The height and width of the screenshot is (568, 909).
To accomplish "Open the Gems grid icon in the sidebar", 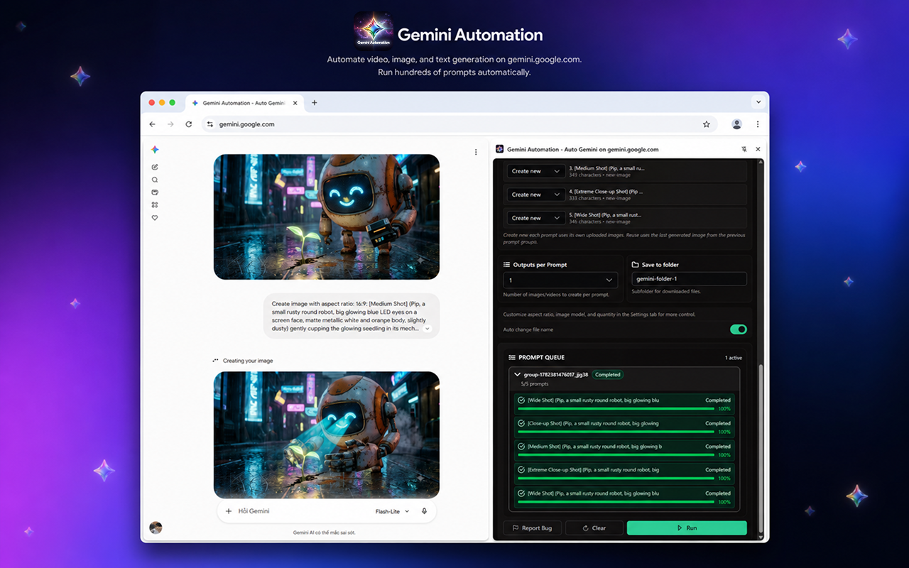I will pos(155,205).
